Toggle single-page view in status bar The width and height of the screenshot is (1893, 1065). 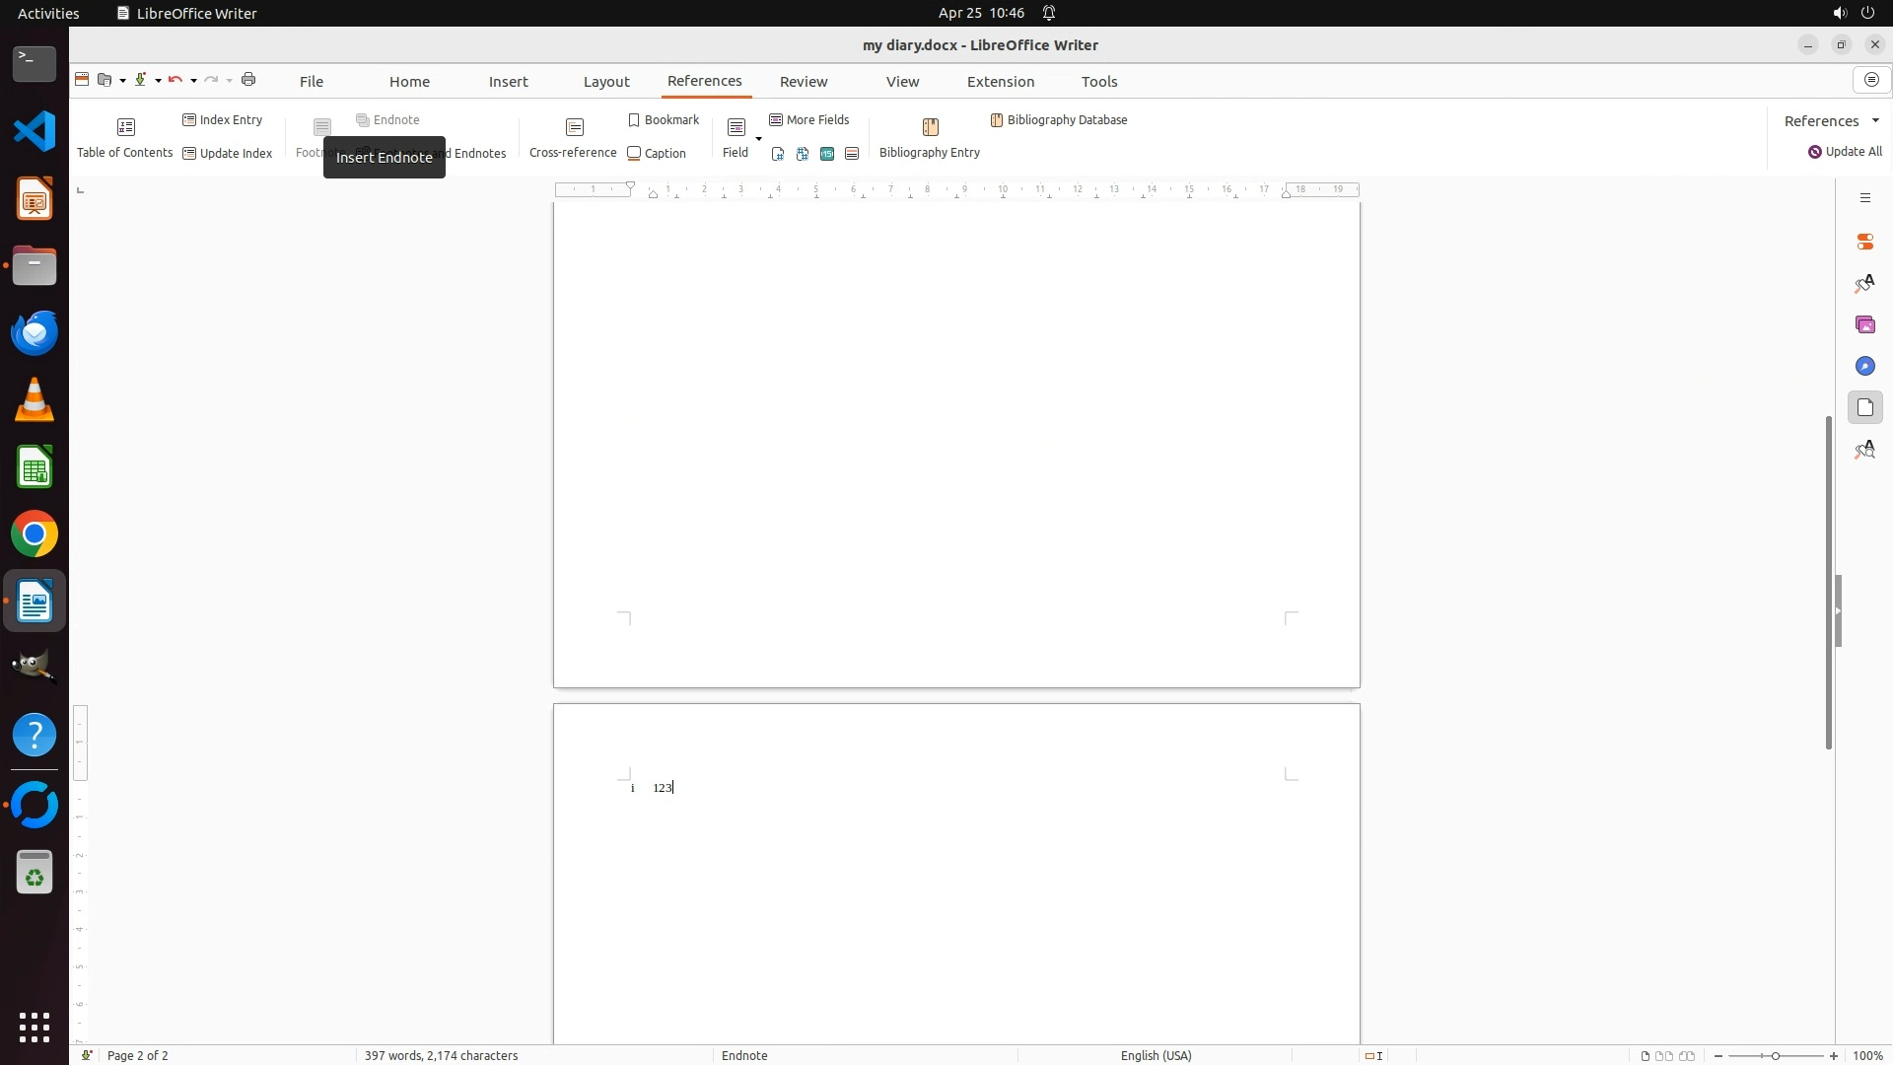(1645, 1056)
